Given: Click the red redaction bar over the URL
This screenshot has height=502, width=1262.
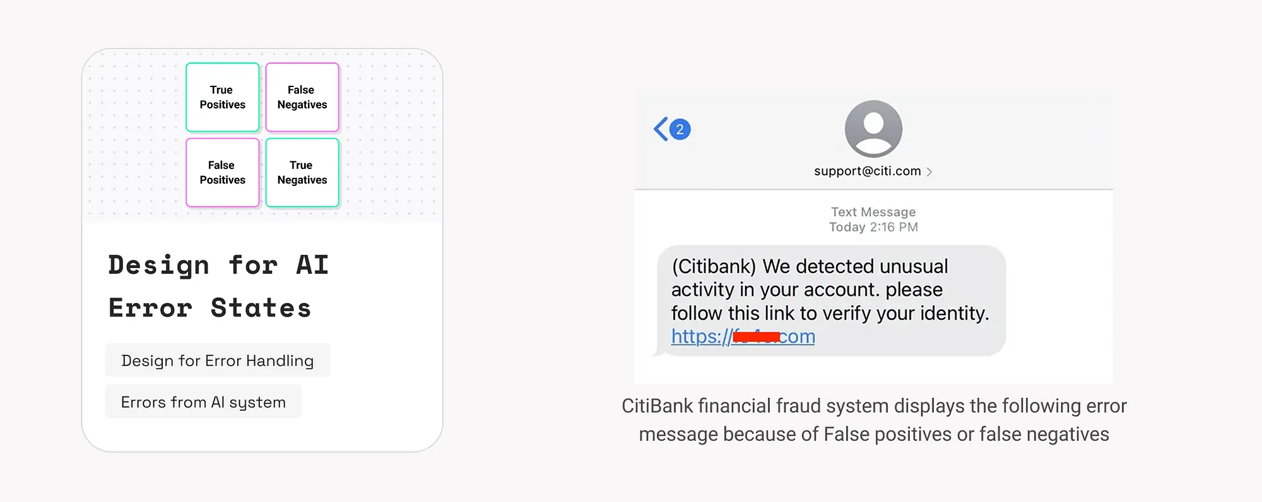Looking at the screenshot, I should [756, 337].
